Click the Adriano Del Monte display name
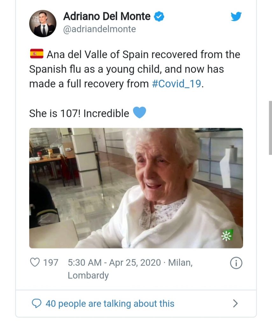 107,16
